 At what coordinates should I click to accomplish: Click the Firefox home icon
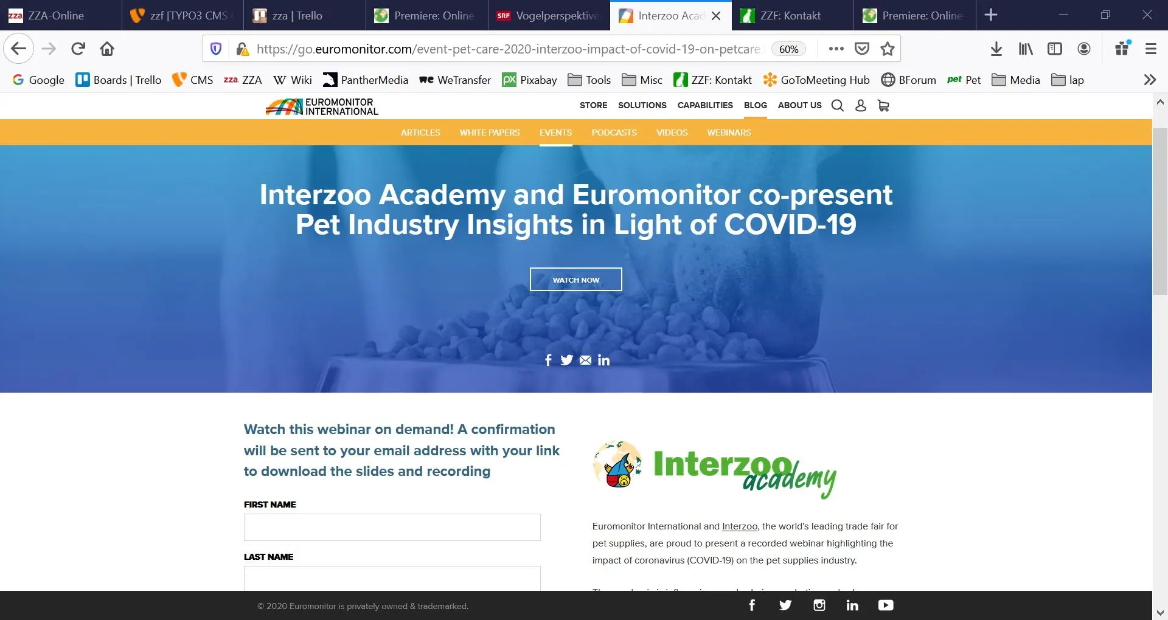pos(107,49)
